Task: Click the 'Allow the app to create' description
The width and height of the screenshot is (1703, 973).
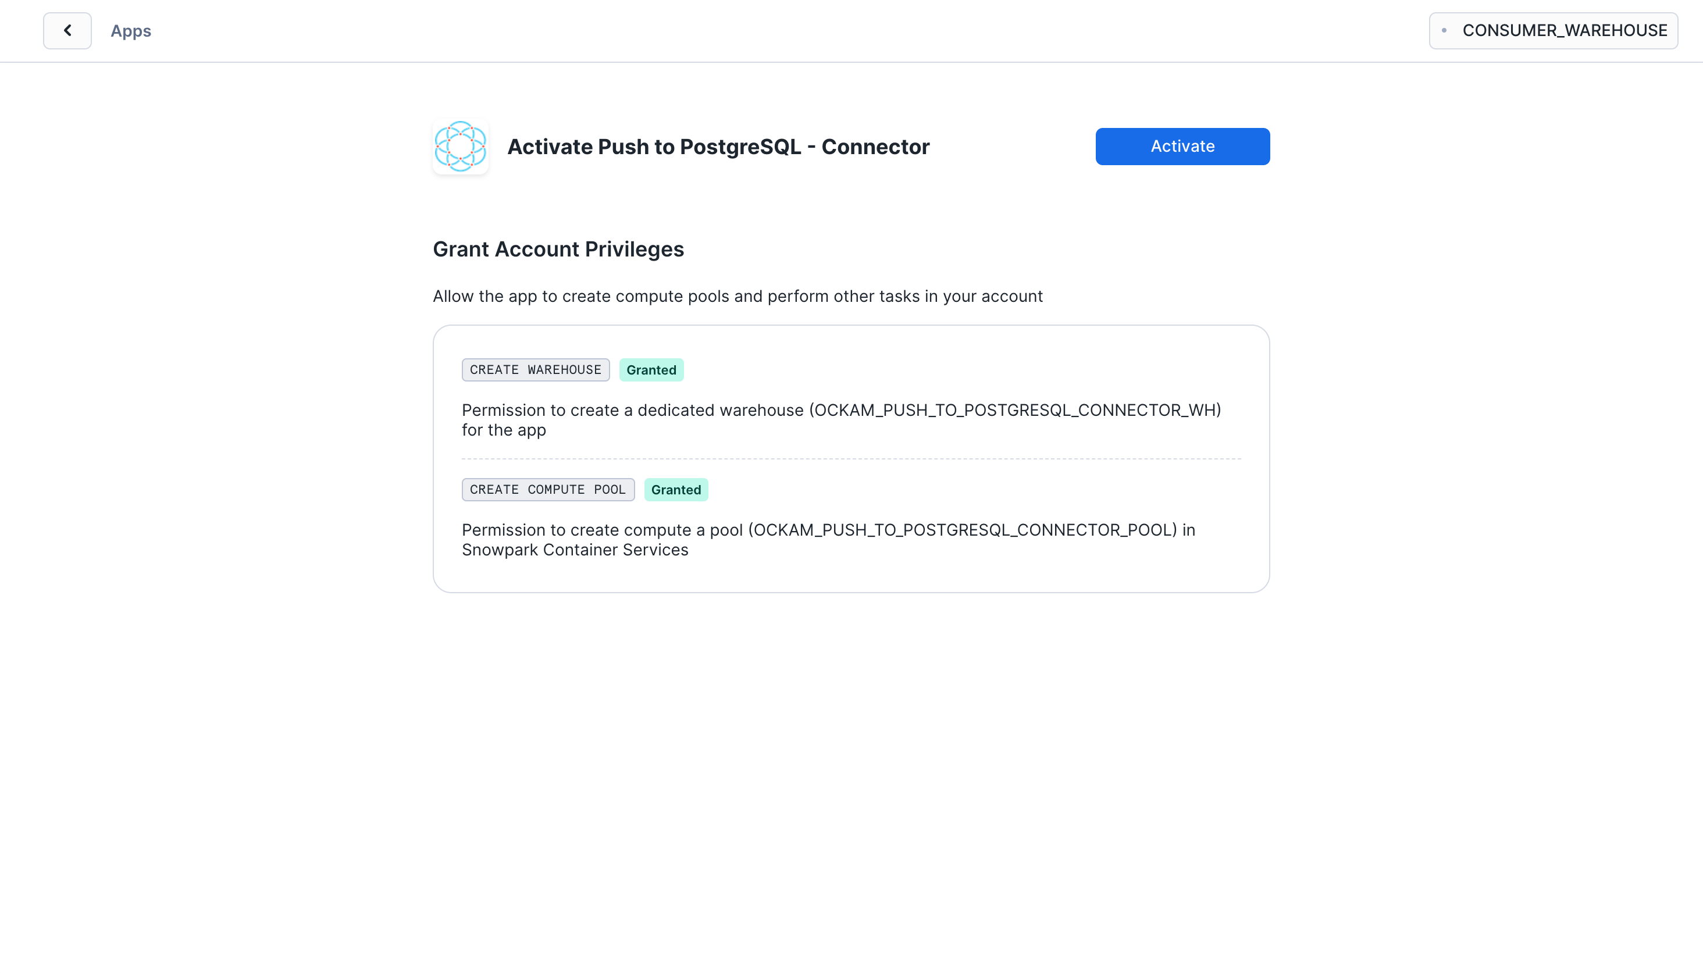Action: coord(738,296)
